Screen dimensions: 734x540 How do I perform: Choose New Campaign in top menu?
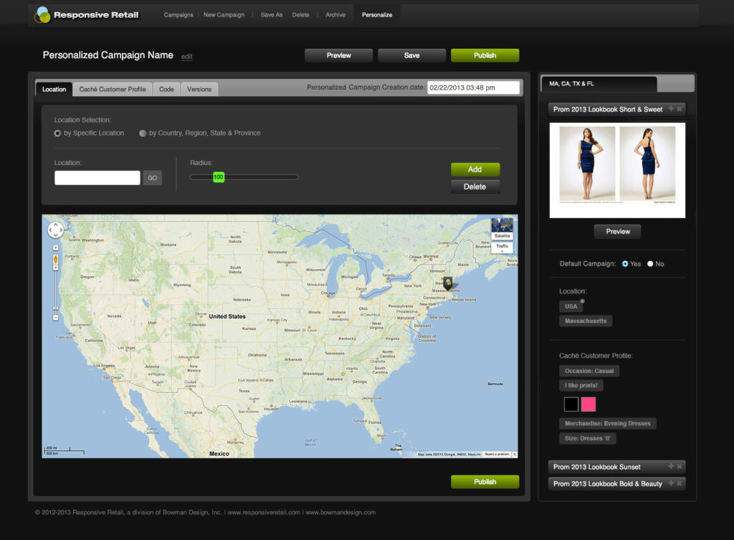tap(224, 15)
